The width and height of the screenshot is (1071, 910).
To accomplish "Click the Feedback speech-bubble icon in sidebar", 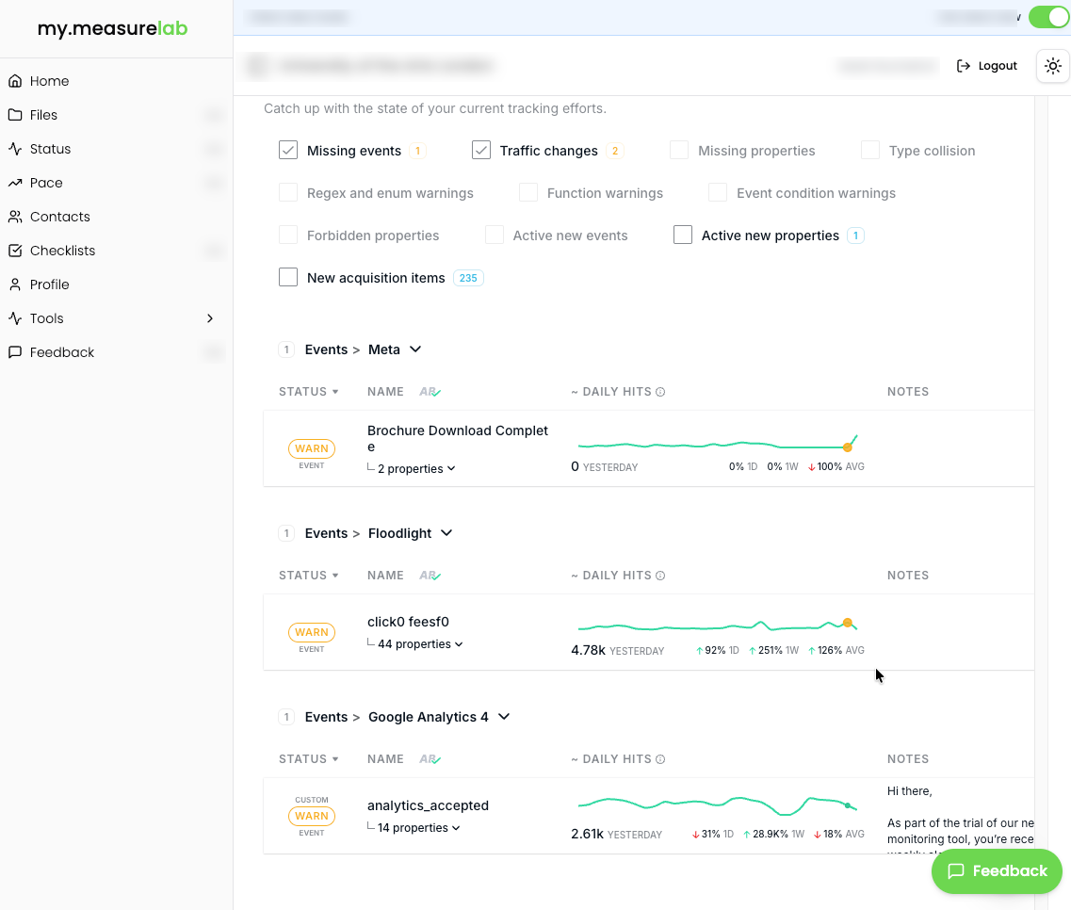I will (x=16, y=352).
